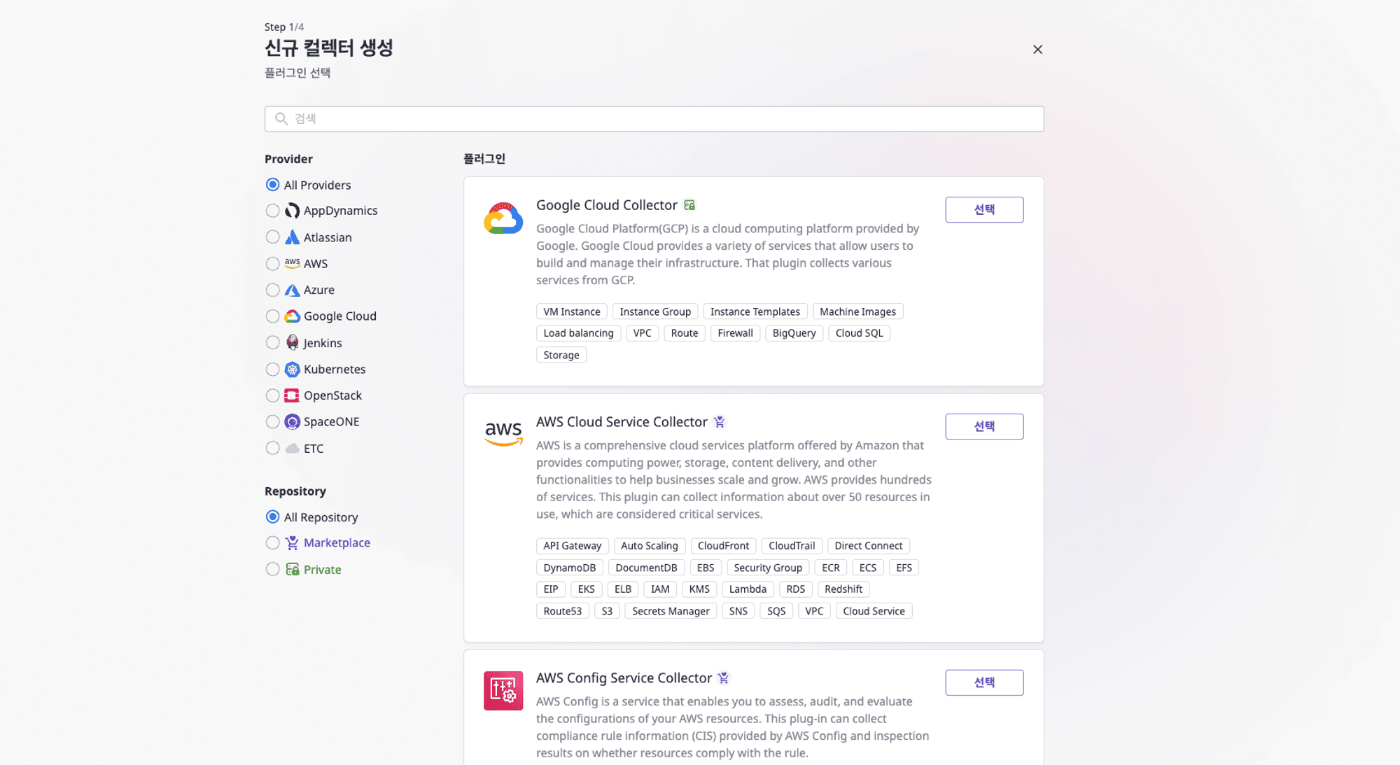This screenshot has height=765, width=1400.
Task: Click the Storage tag
Action: click(x=561, y=355)
